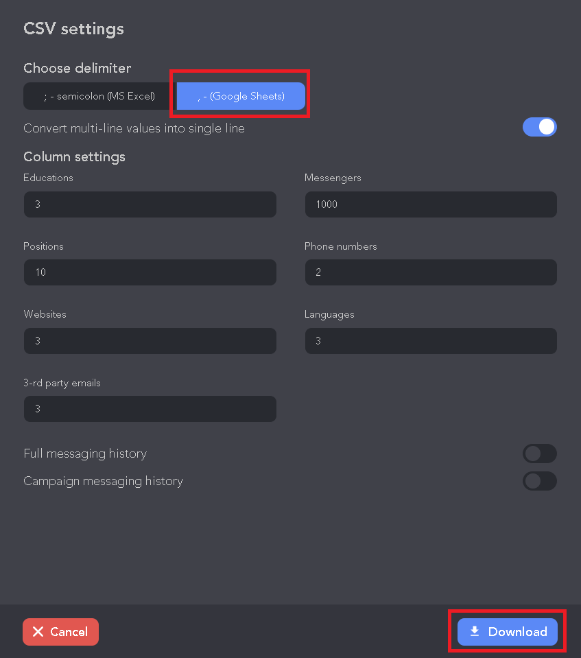Image resolution: width=581 pixels, height=658 pixels.
Task: Click the X icon on Cancel button
Action: point(38,632)
